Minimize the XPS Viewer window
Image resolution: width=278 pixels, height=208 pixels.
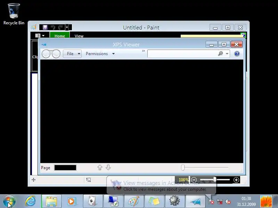(x=212, y=44)
